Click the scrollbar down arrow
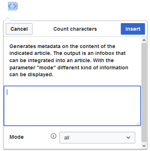This screenshot has height=151, width=150. (x=144, y=146)
